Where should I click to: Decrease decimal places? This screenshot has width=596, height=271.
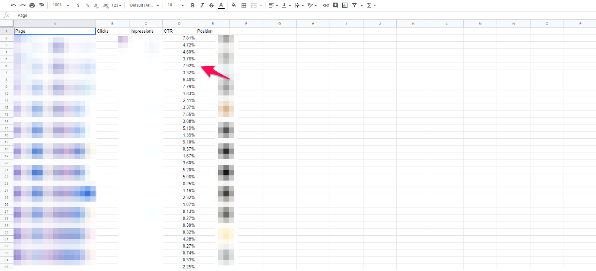click(96, 5)
